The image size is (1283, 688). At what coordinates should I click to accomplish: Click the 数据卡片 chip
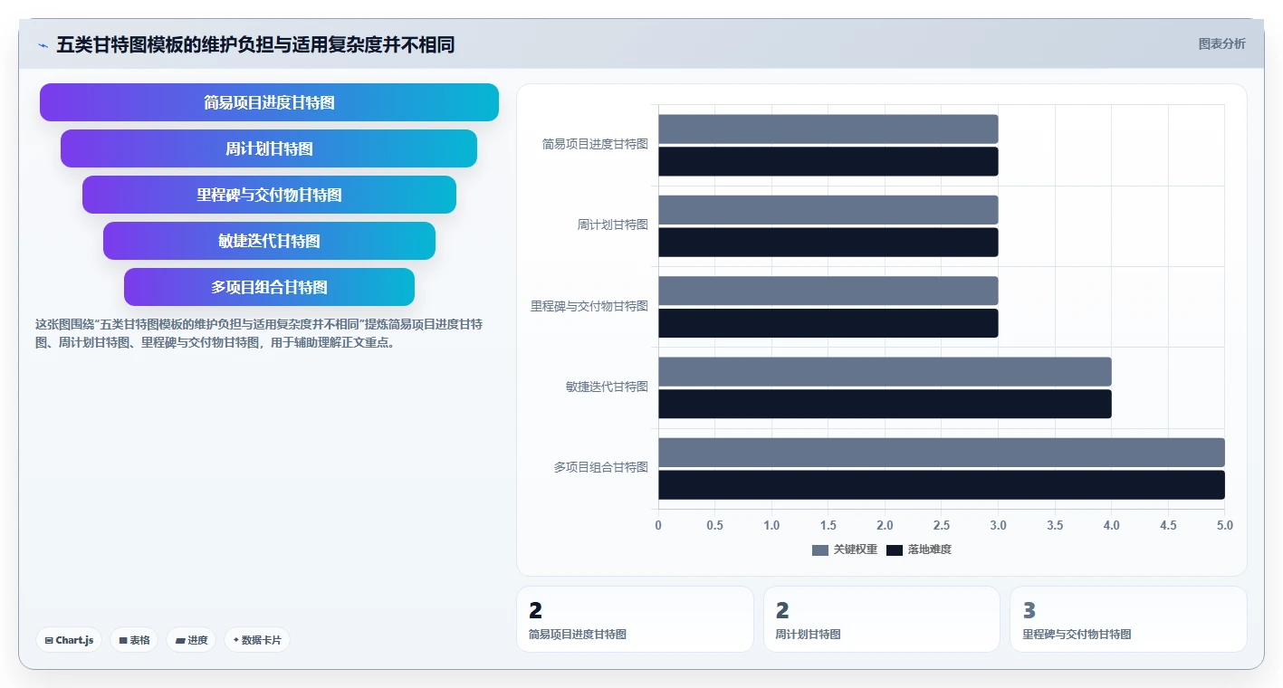257,640
